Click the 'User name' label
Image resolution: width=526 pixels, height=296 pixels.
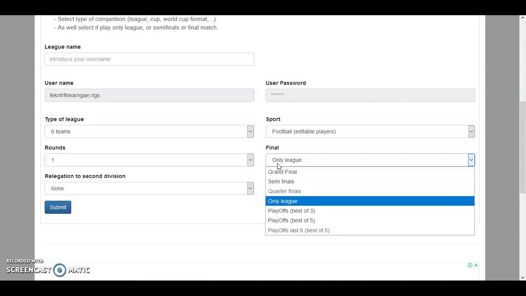(x=59, y=83)
